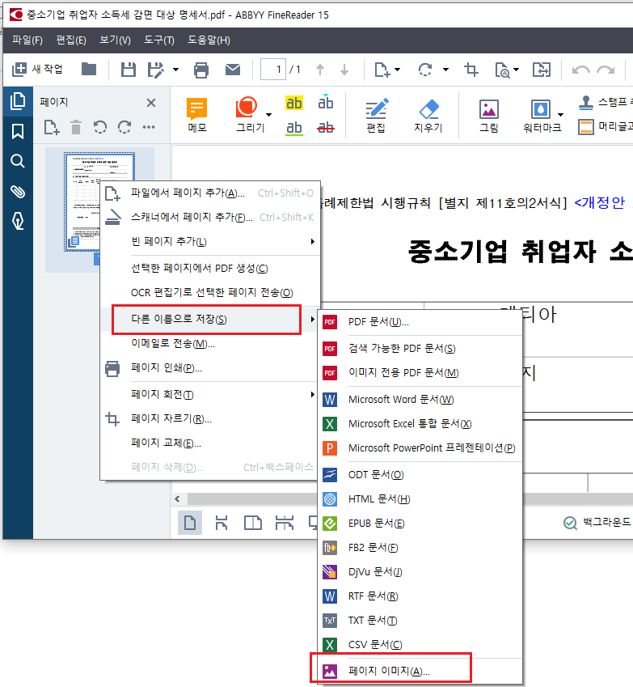The width and height of the screenshot is (633, 687).
Task: Click the page number input field
Action: point(273,70)
